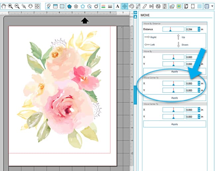Open the blade page setup icon

coord(48,6)
